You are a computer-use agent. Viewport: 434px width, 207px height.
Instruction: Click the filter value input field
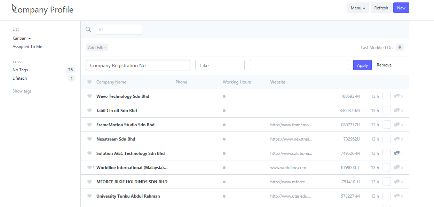[299, 65]
